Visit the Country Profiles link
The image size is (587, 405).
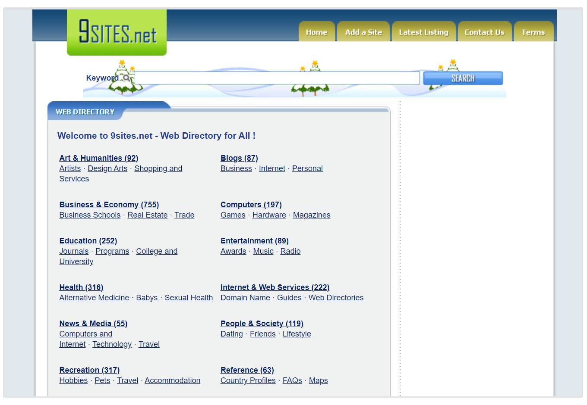[248, 380]
